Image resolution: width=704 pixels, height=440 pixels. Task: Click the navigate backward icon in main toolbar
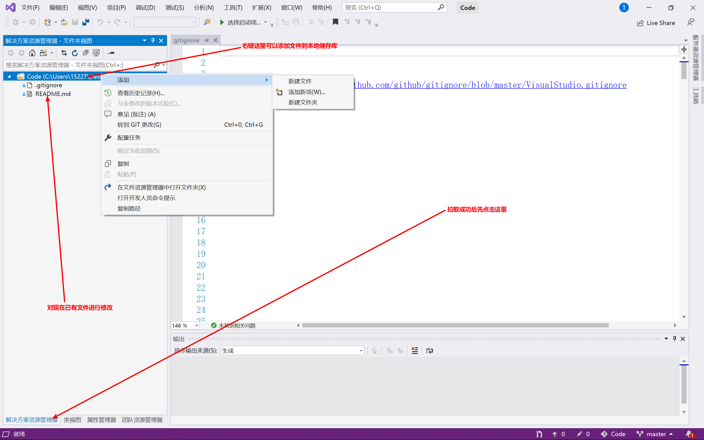[16, 22]
